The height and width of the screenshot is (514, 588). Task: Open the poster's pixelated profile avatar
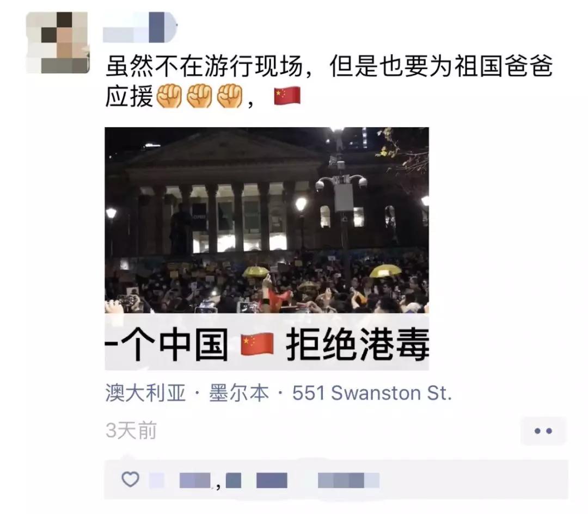(x=58, y=42)
